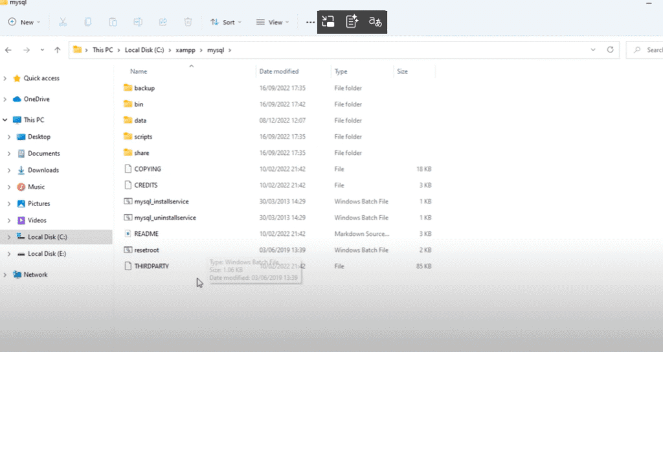Click the xampp breadcrumb segment
Screen dimensions: 663x475
pyautogui.click(x=185, y=50)
